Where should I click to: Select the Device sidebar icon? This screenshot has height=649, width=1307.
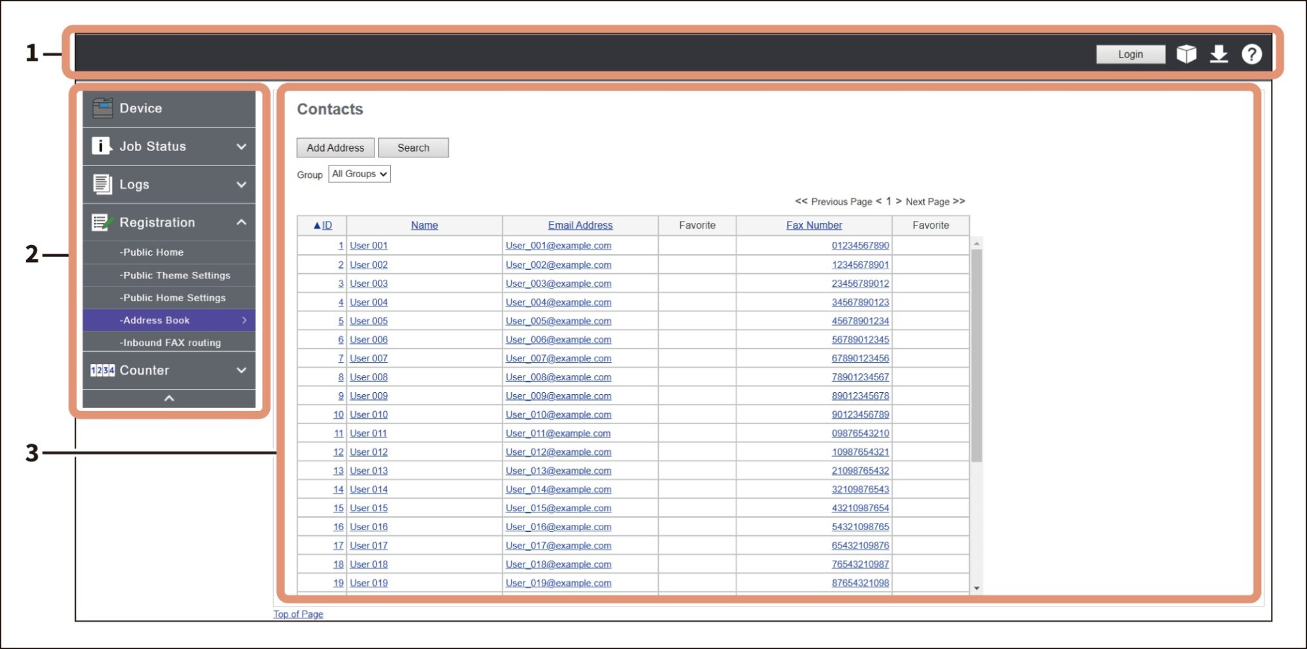[x=103, y=107]
